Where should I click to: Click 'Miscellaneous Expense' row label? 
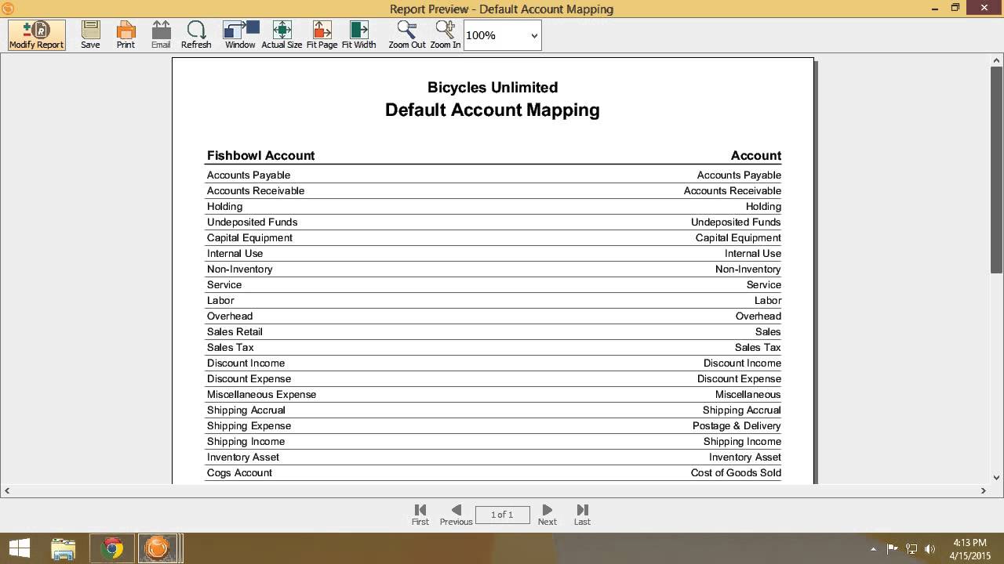point(261,395)
